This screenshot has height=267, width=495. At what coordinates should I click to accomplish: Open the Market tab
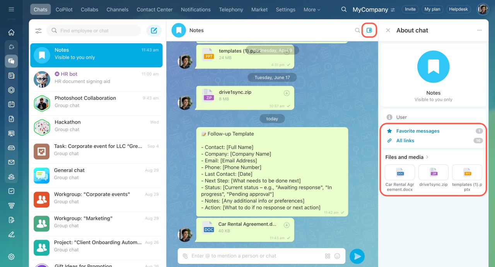[x=259, y=10]
